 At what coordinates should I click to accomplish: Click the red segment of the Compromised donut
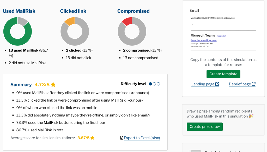[127, 21]
